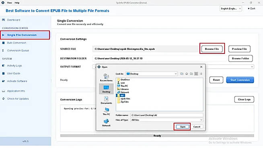
Task: Select the user folder in file list
Action: click(x=121, y=83)
